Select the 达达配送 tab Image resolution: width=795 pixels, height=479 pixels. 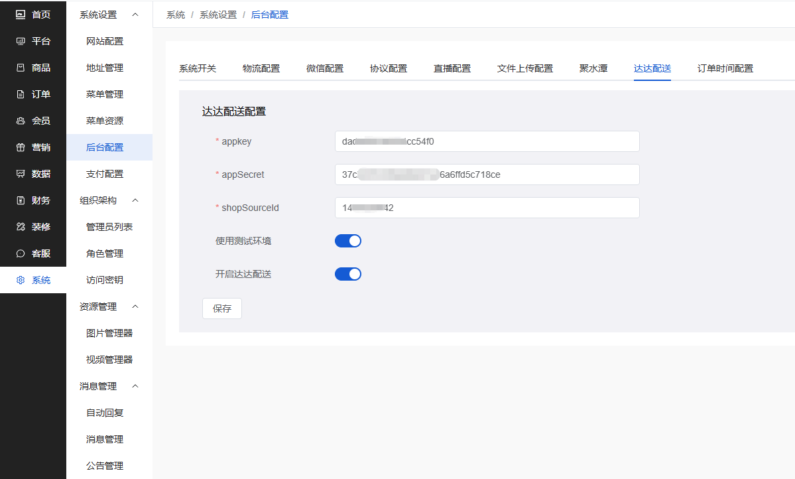(652, 68)
